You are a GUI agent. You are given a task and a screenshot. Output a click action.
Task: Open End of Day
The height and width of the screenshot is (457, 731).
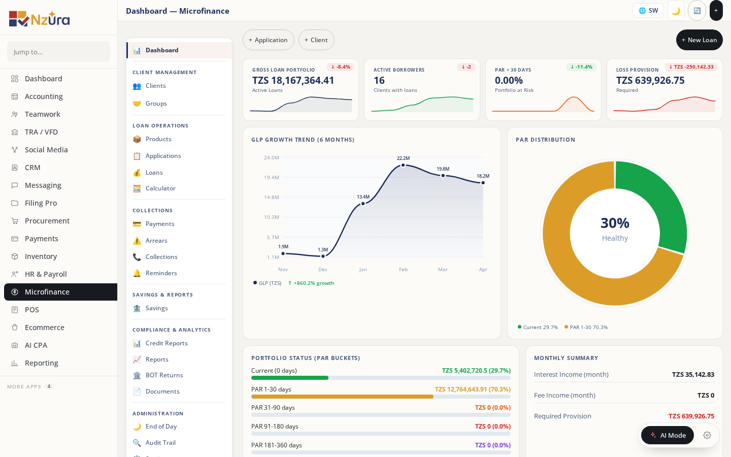(179, 427)
